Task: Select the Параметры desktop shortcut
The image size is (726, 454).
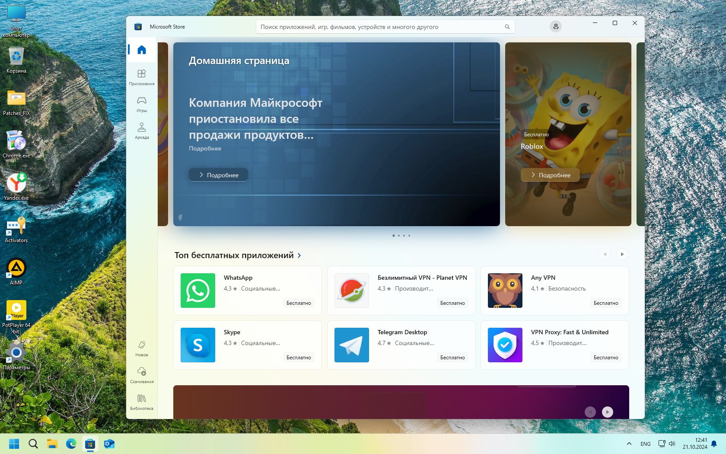Action: click(x=16, y=357)
